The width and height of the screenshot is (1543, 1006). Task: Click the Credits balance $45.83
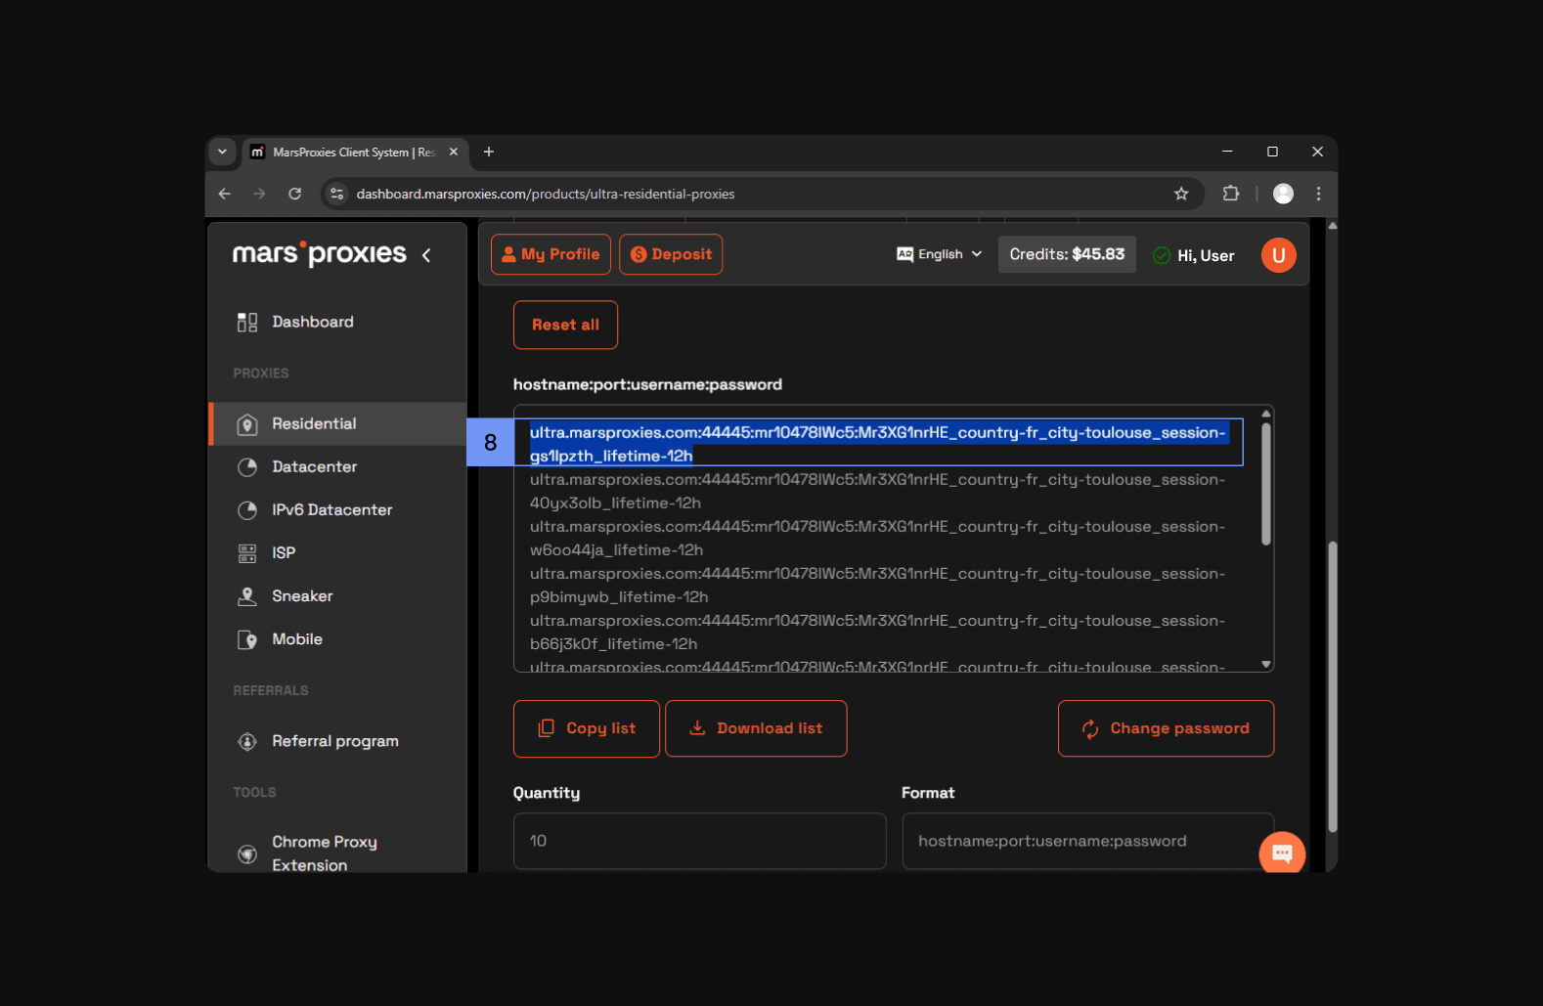1067,254
